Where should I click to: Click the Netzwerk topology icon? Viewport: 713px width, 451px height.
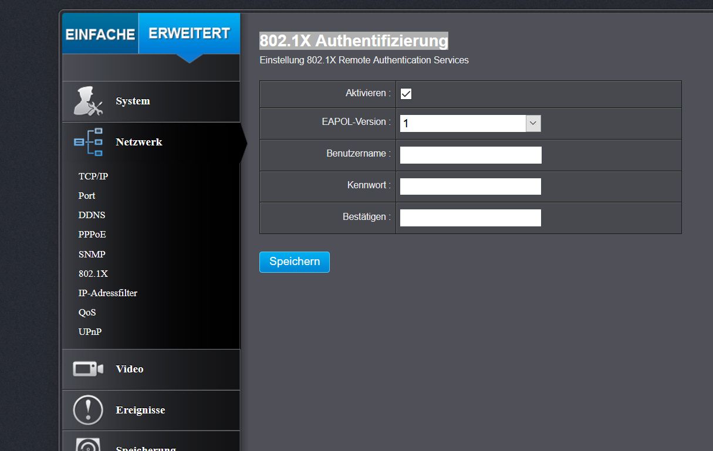[x=88, y=142]
